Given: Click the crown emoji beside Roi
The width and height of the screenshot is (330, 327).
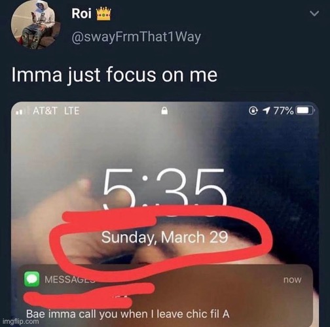Looking at the screenshot, I should point(104,14).
